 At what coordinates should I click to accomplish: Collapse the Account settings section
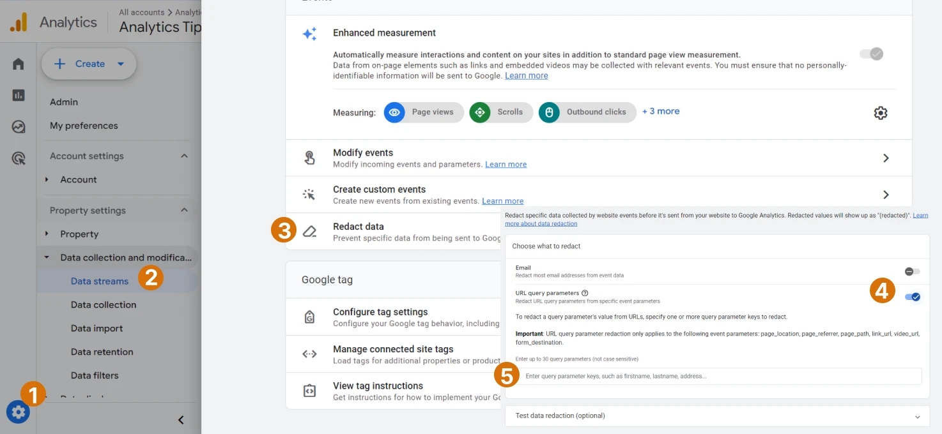[x=184, y=156]
